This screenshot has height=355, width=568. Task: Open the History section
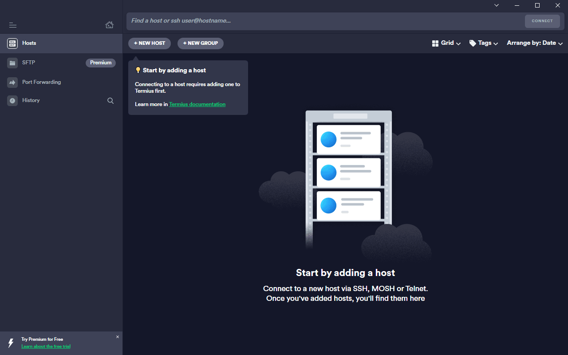(x=31, y=100)
